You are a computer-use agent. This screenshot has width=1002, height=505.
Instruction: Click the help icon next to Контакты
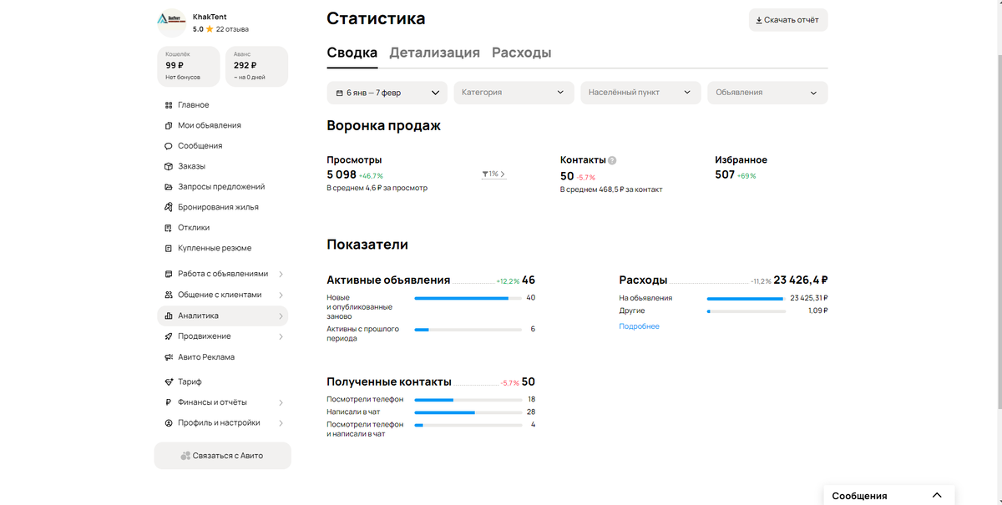[x=613, y=159]
